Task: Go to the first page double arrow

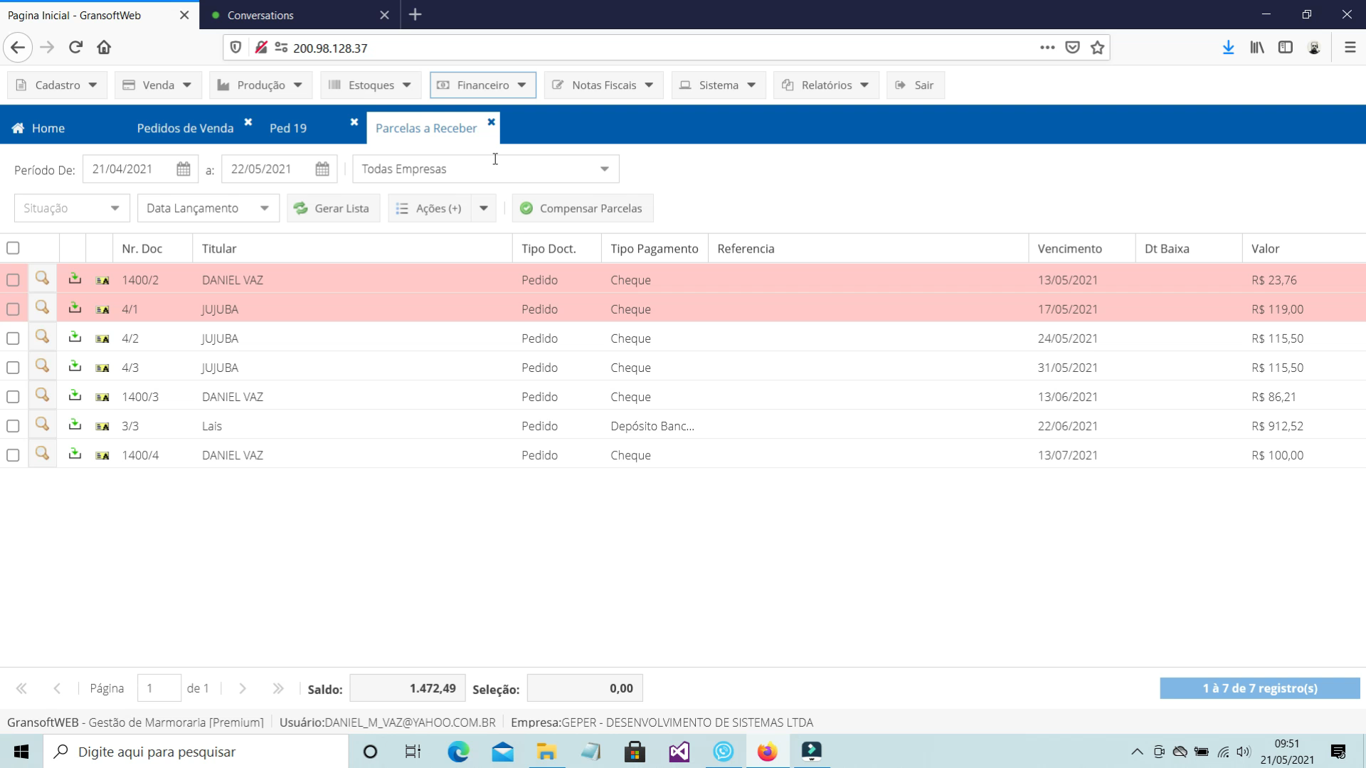Action: point(21,688)
